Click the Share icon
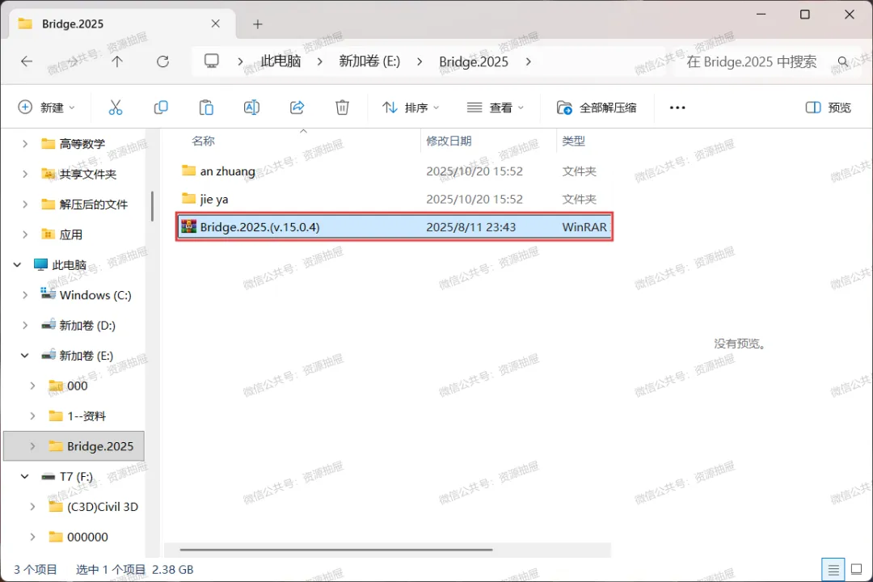This screenshot has width=873, height=582. pyautogui.click(x=297, y=108)
